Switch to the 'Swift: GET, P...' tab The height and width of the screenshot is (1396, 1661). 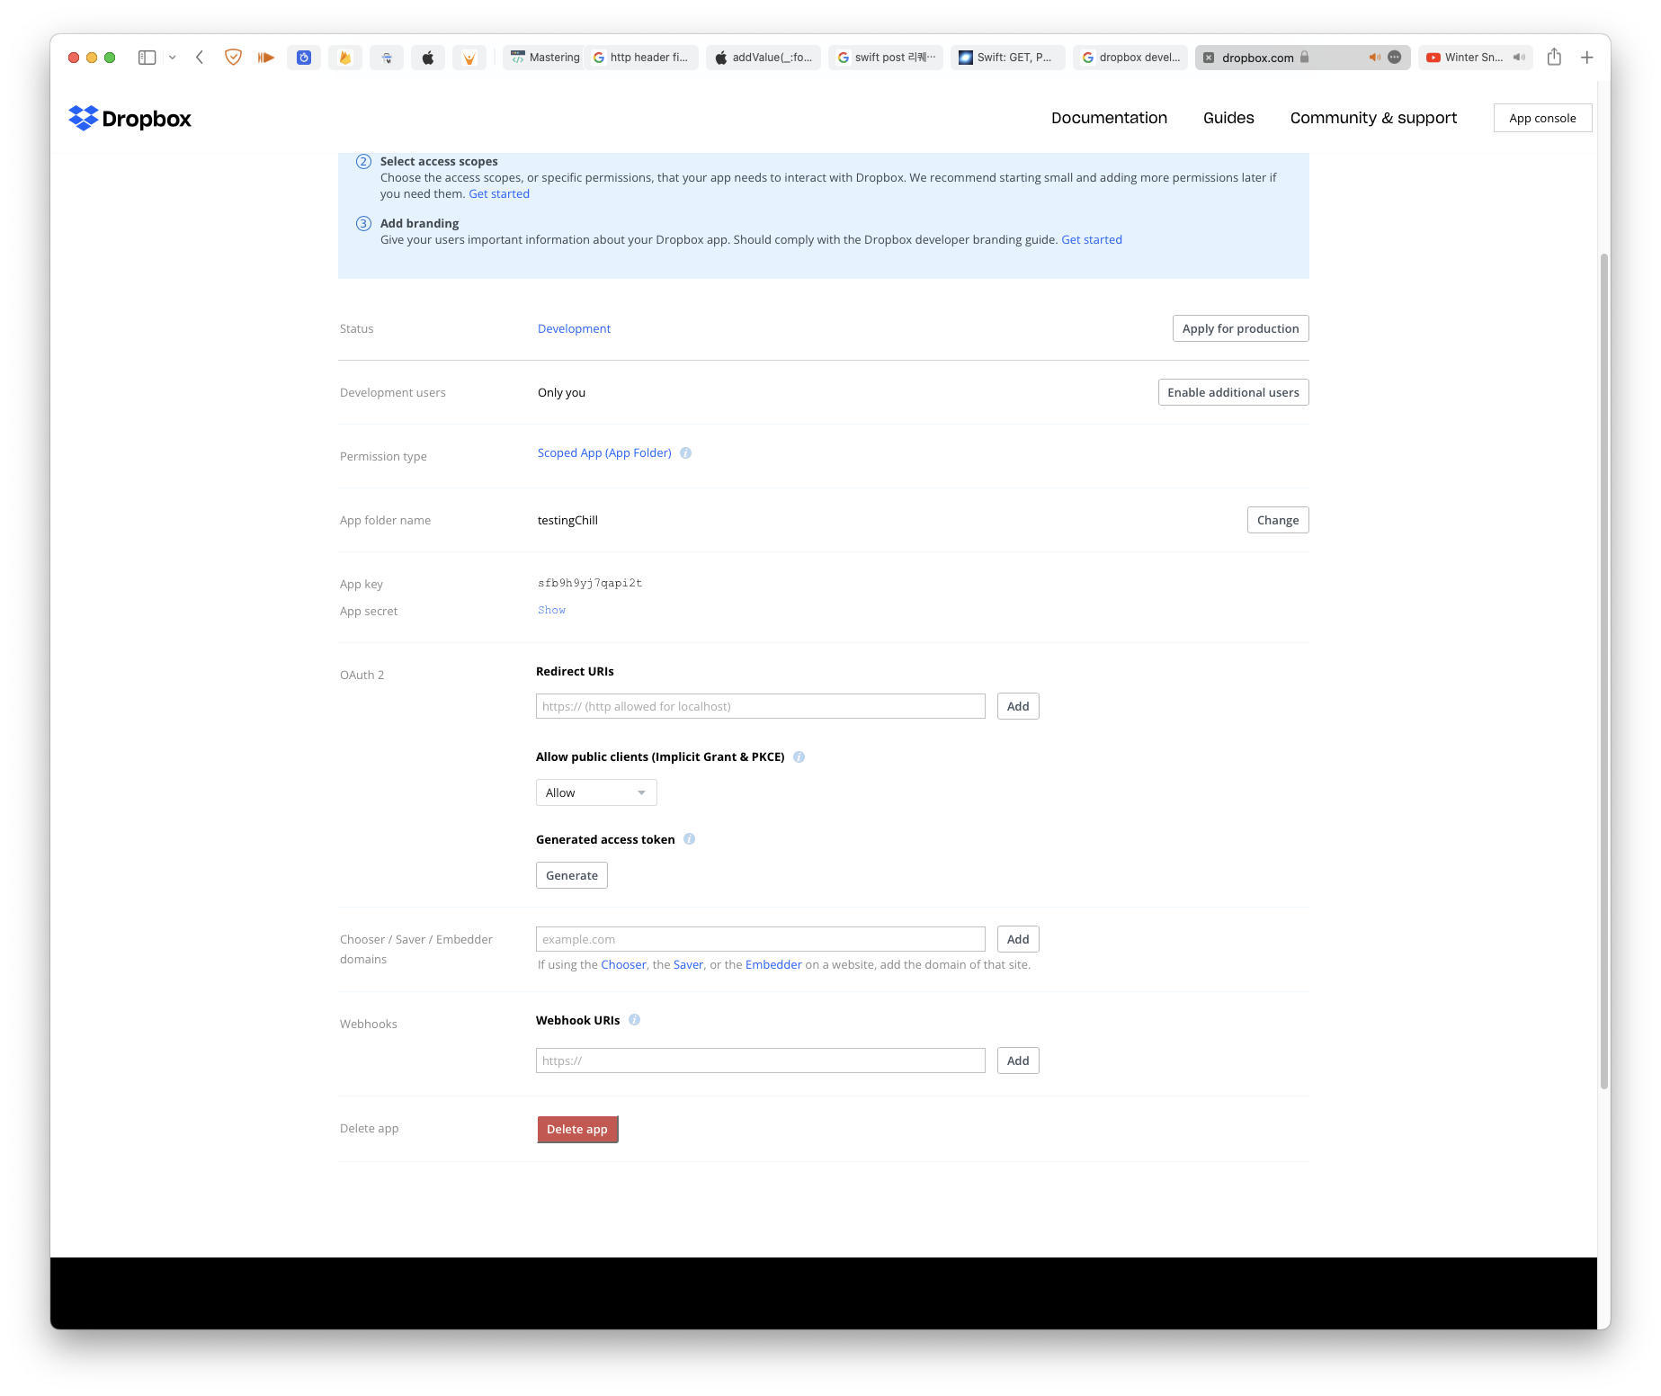click(1008, 58)
